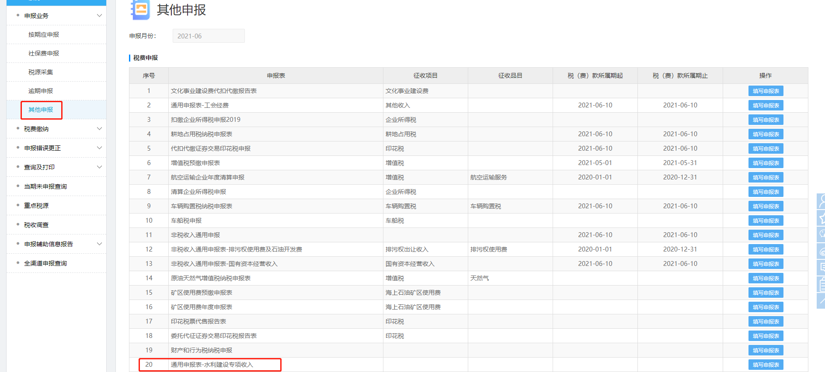The width and height of the screenshot is (825, 372).
Task: Click 填写申报表 for 通用申报表-水利建设专项收入
Action: point(766,365)
